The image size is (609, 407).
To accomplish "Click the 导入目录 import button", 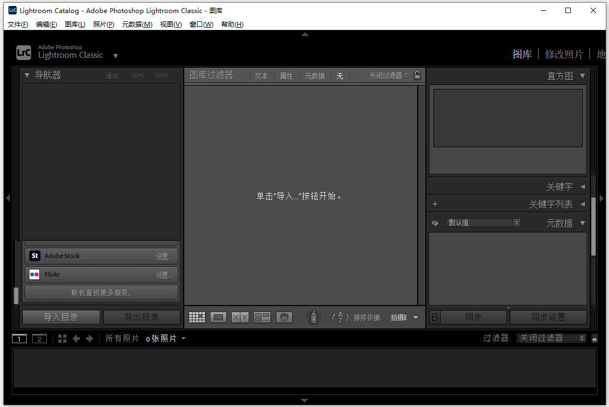I will click(x=61, y=317).
